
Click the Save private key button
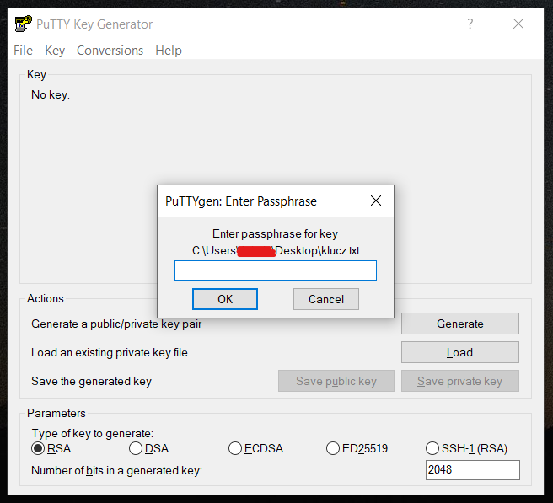(459, 381)
